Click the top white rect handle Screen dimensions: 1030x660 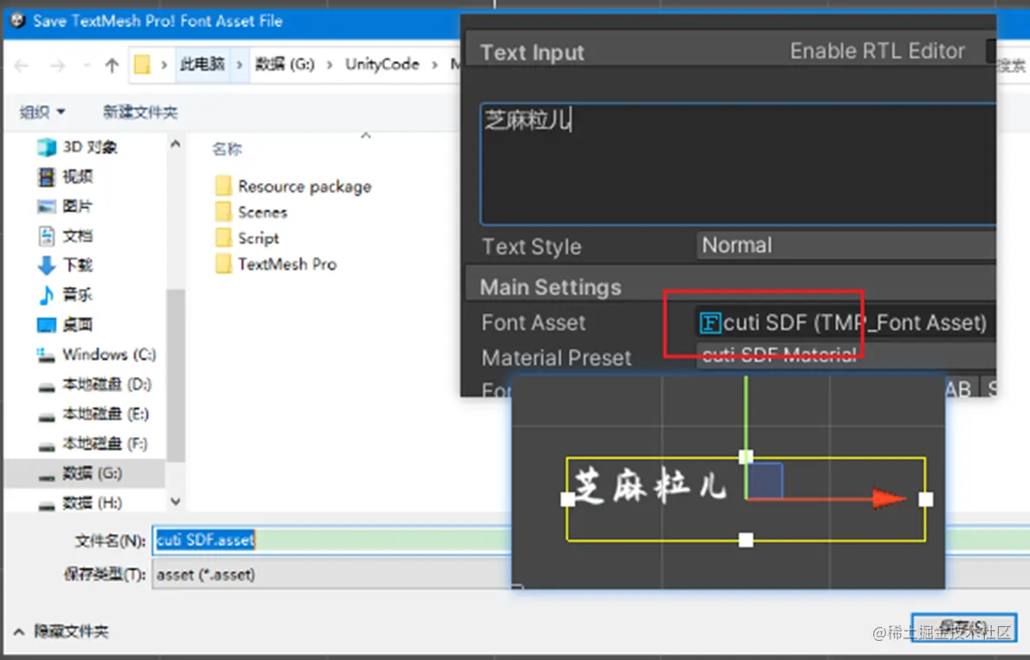[x=746, y=457]
